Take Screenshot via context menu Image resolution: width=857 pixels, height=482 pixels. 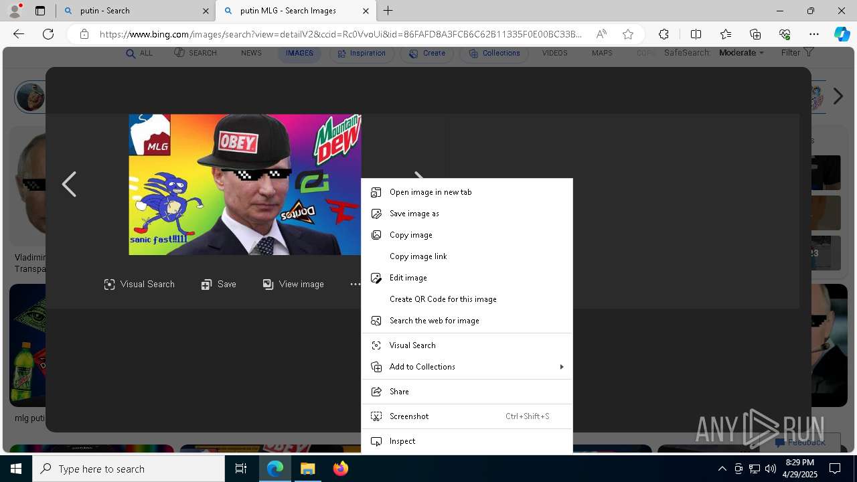[467, 416]
